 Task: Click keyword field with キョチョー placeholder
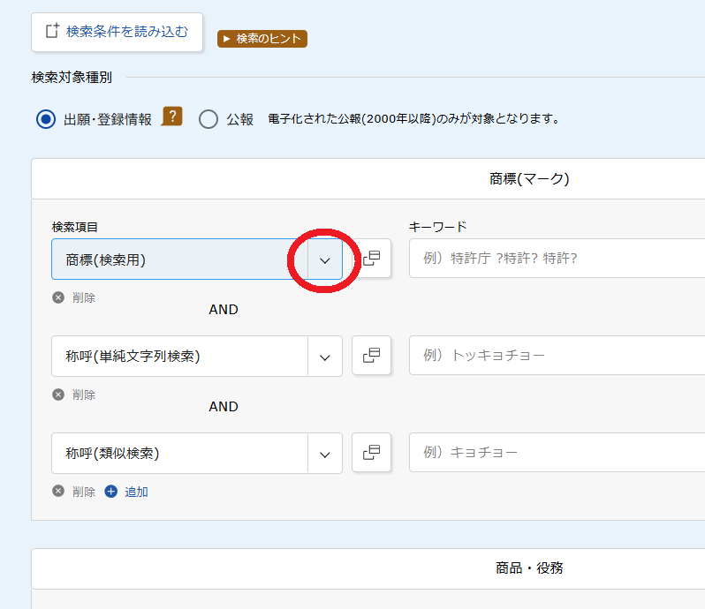coord(557,452)
